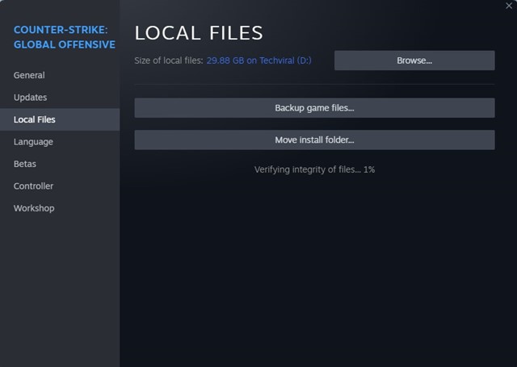Click the 29.88 GB on Techviral (D:) link
The image size is (517, 367).
(x=258, y=60)
